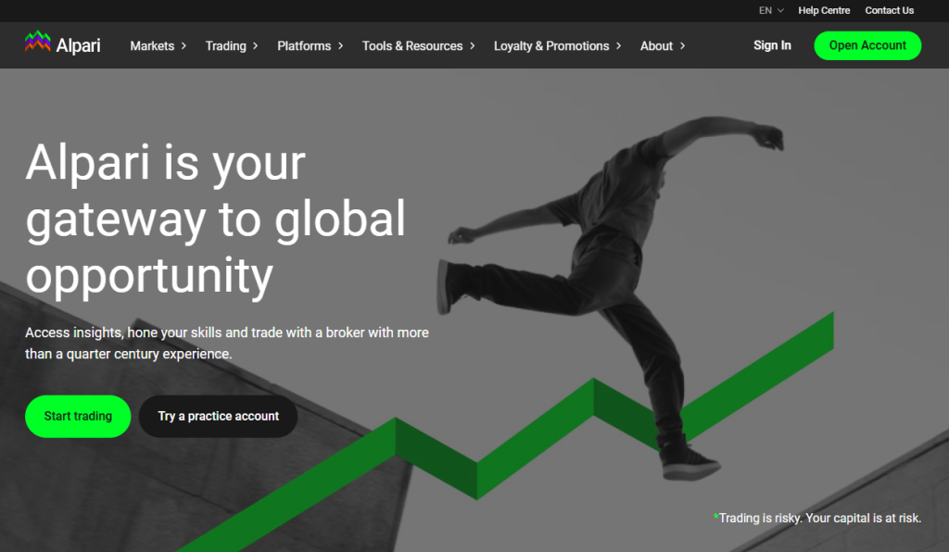Screen dimensions: 949x552
Task: Open the EN language dropdown
Action: pyautogui.click(x=770, y=10)
